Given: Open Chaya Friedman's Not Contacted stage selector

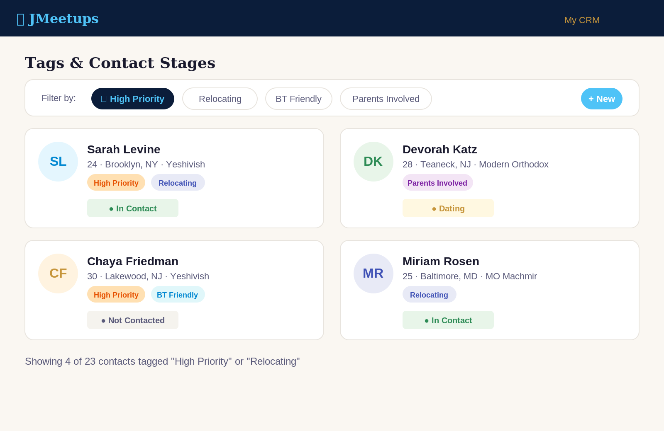Looking at the screenshot, I should (x=132, y=320).
